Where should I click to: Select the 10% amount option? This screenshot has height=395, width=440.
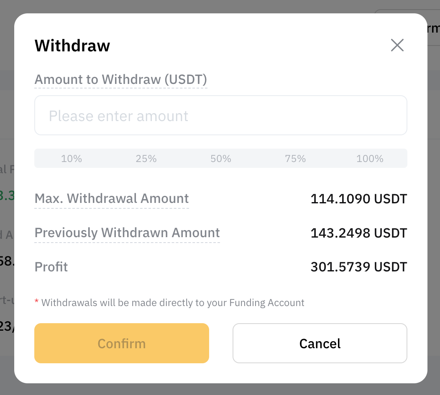[x=72, y=159]
